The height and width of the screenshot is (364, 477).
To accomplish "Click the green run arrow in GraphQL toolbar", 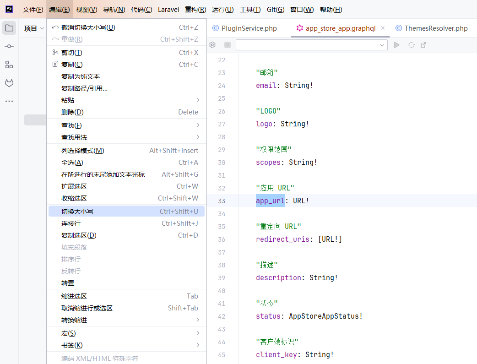I will click(397, 45).
